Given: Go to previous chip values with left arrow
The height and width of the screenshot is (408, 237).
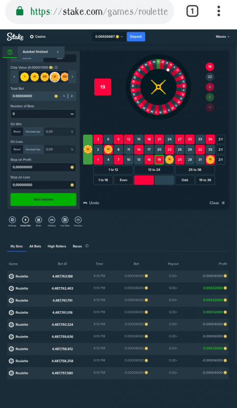Looking at the screenshot, I should (14, 77).
